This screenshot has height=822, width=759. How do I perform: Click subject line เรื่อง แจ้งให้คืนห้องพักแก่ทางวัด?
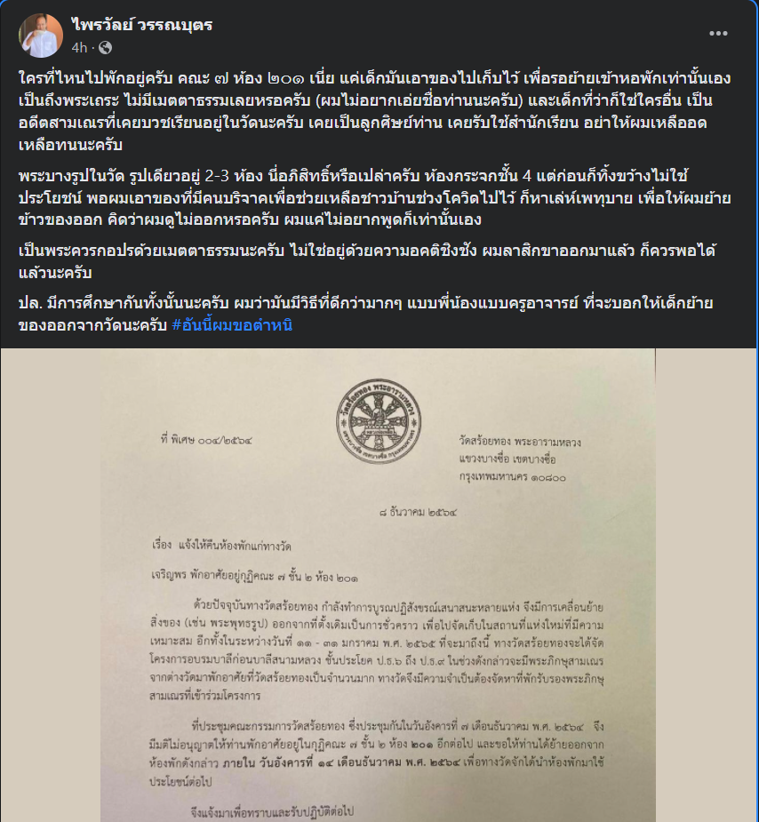pyautogui.click(x=221, y=546)
